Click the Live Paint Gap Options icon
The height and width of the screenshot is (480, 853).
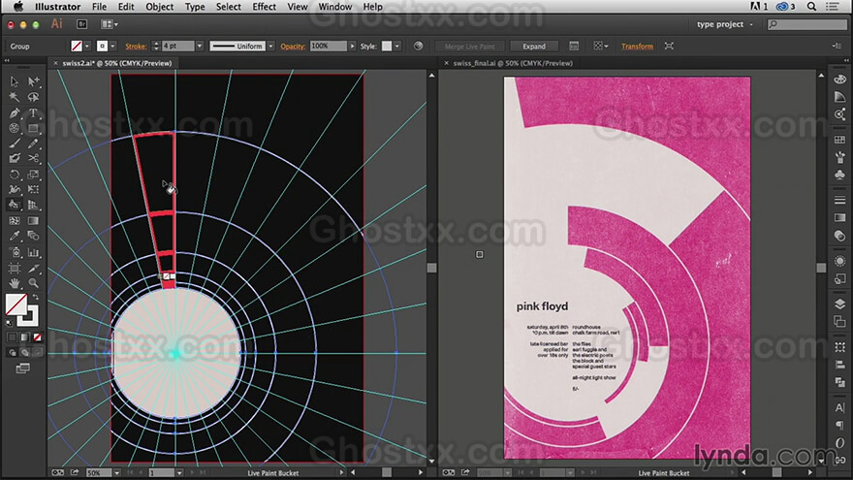coord(574,47)
